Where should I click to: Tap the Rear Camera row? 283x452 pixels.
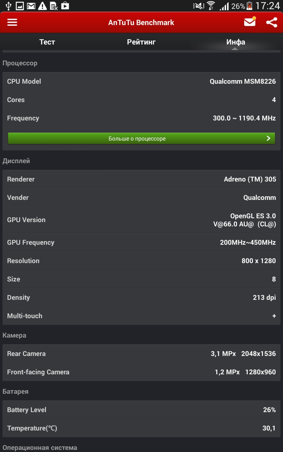[x=141, y=353]
